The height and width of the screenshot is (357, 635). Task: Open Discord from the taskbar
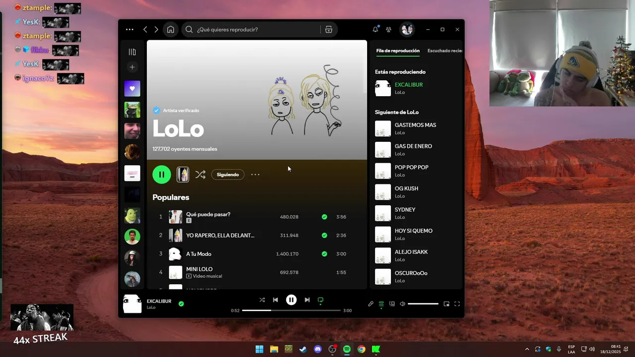318,349
